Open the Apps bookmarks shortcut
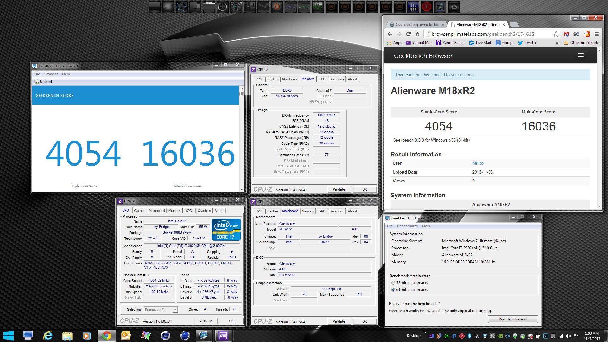 [x=394, y=43]
